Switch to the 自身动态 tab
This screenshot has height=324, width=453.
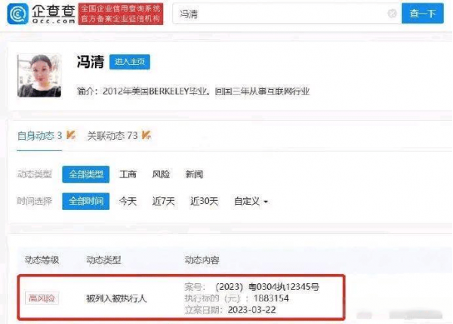tap(39, 135)
